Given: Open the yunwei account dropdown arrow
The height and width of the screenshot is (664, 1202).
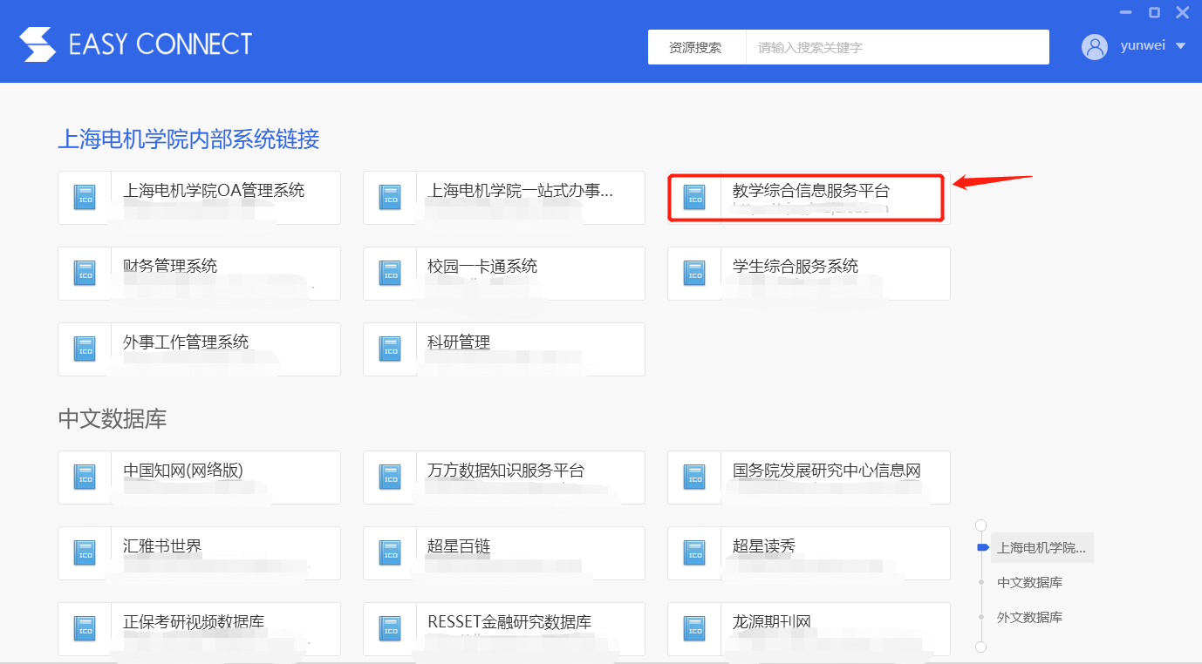Looking at the screenshot, I should (x=1180, y=46).
